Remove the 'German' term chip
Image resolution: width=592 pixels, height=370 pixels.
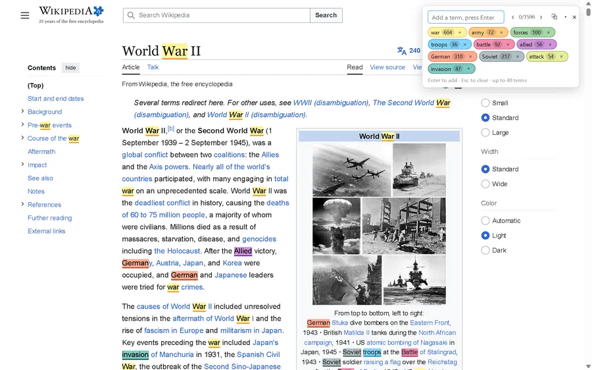(x=470, y=57)
